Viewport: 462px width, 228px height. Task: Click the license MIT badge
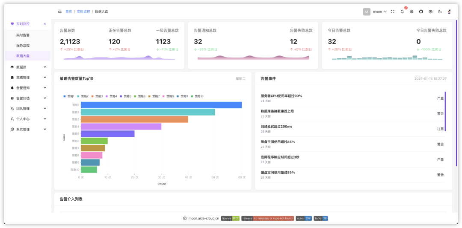pos(230,218)
